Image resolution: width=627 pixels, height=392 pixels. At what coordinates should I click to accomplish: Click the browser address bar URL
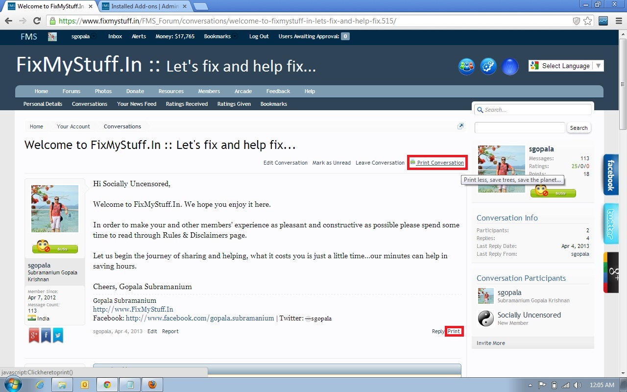(x=227, y=21)
